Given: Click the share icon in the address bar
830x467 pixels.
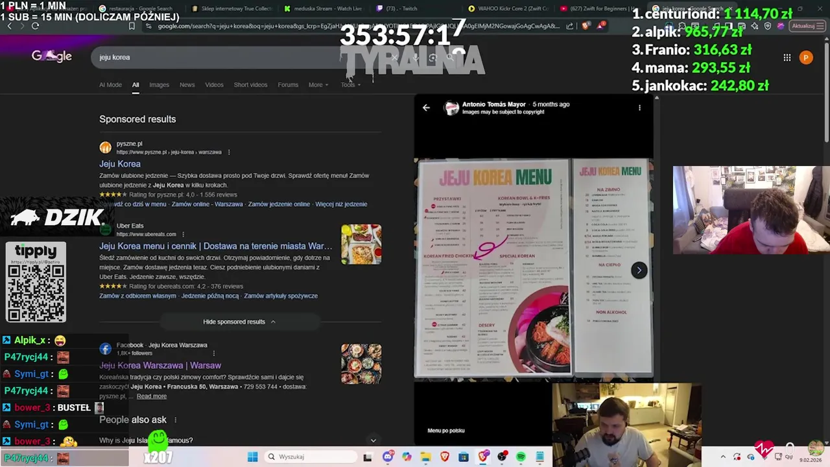Looking at the screenshot, I should [x=569, y=26].
